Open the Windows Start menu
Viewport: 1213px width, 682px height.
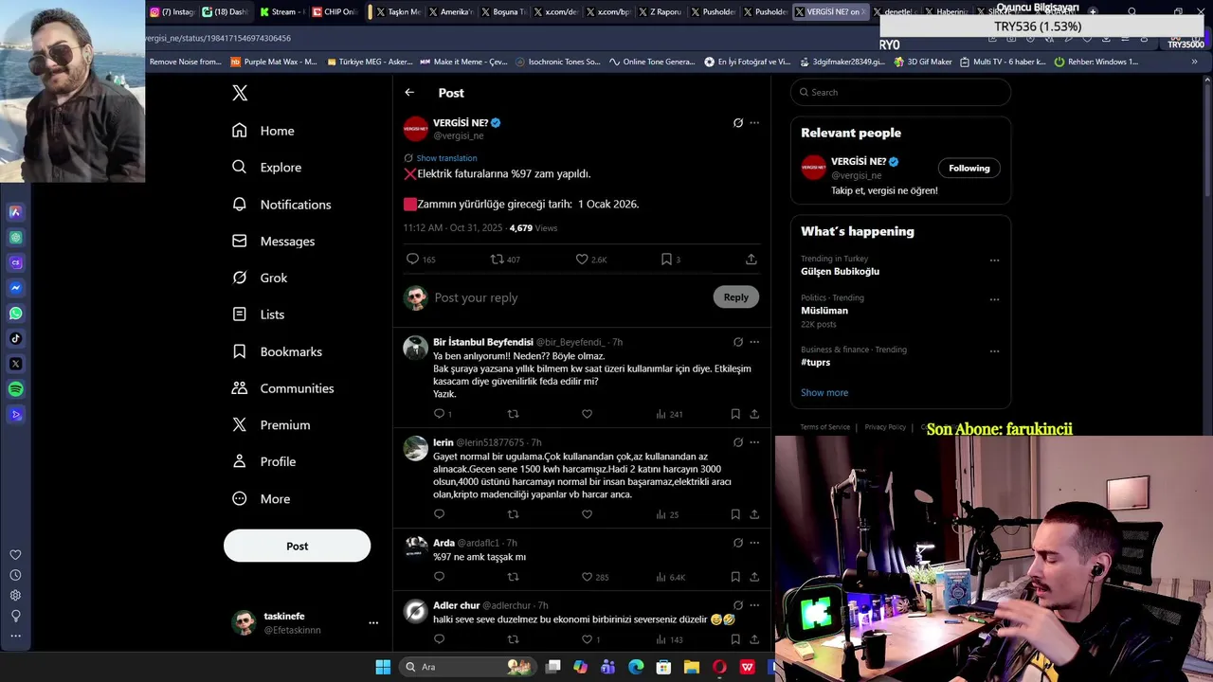(383, 667)
